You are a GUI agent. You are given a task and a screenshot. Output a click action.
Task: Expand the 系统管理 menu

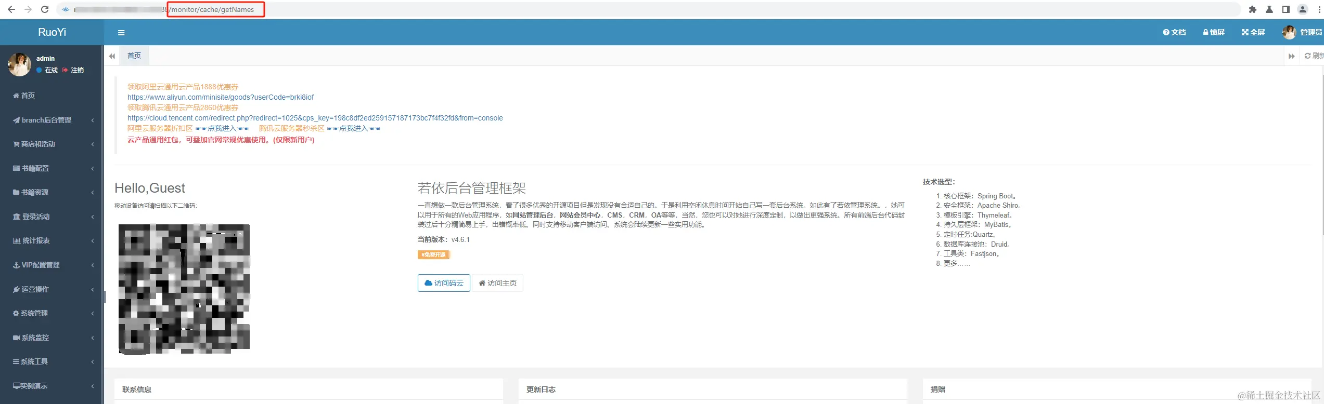click(52, 313)
